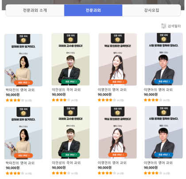Open the 강사모집 tab

(x=151, y=10)
